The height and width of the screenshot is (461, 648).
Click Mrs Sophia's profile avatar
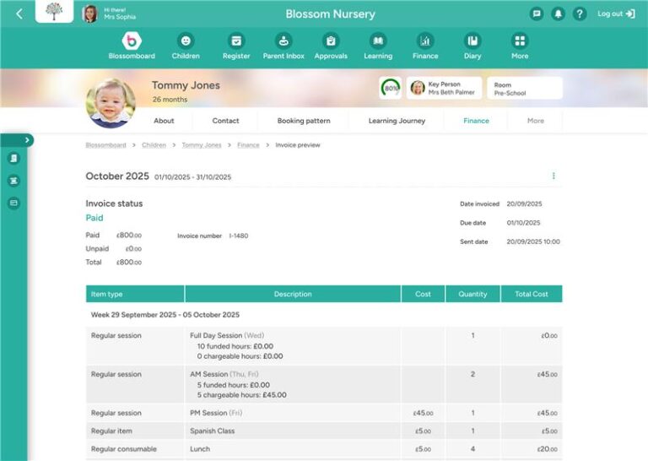[x=89, y=14]
